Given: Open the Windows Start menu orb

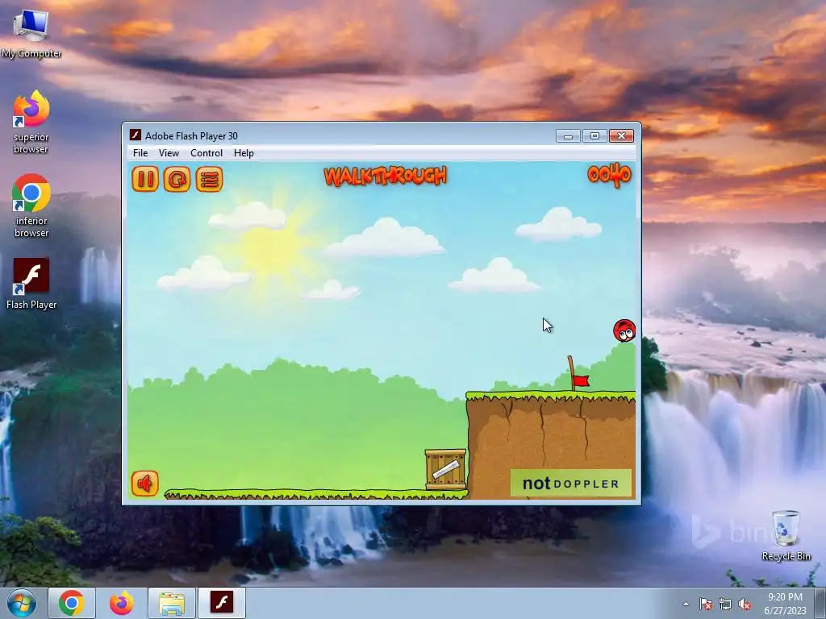Looking at the screenshot, I should 22,603.
